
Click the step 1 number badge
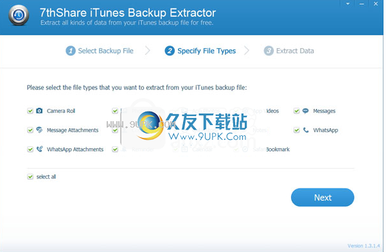[x=71, y=51]
